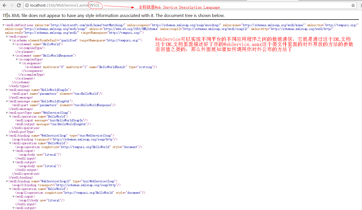Collapse s:element name="HelloWorldResponse" node
The image size is (362, 210).
13,56
